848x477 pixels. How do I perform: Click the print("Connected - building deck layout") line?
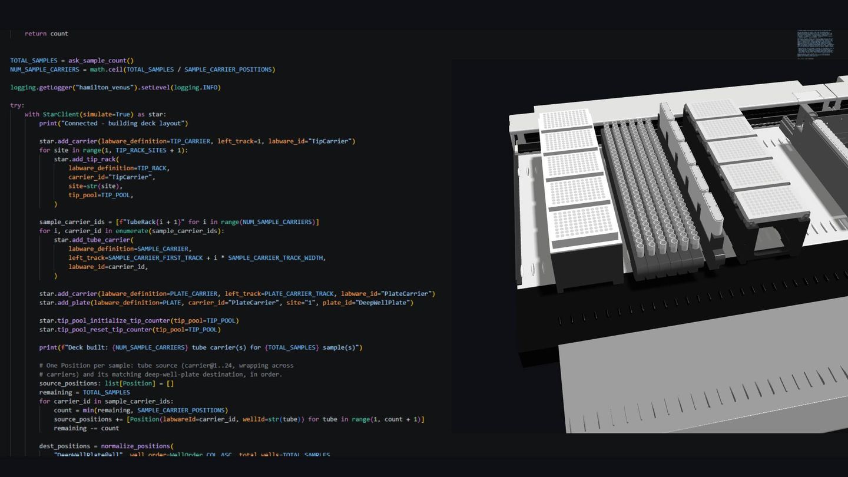114,124
